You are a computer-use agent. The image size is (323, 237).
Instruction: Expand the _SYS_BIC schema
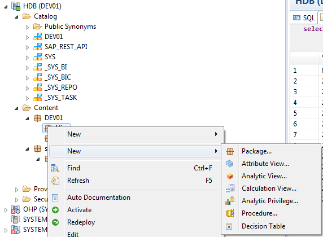(27, 78)
